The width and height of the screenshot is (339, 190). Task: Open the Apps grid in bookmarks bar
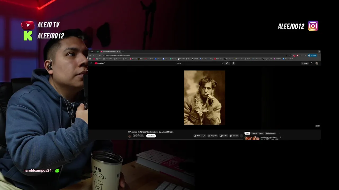pos(90,59)
